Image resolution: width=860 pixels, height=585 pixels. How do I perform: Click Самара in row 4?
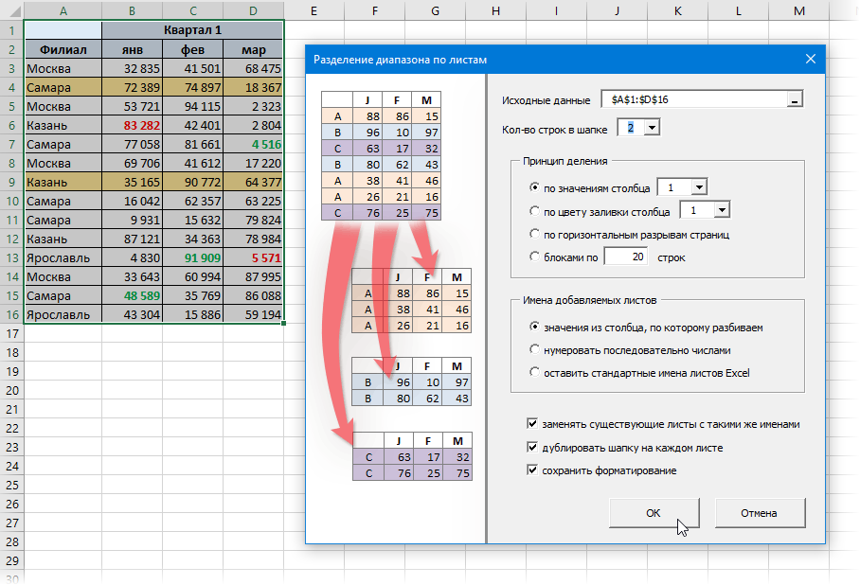click(63, 87)
